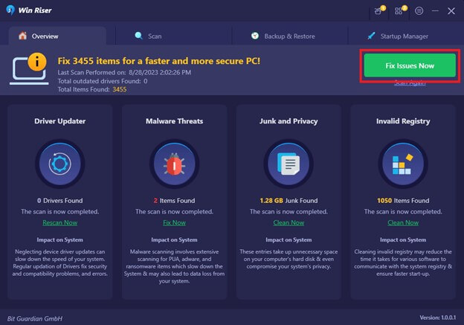Click the Junk and Privacy document icon
464x325 pixels.
tap(289, 164)
